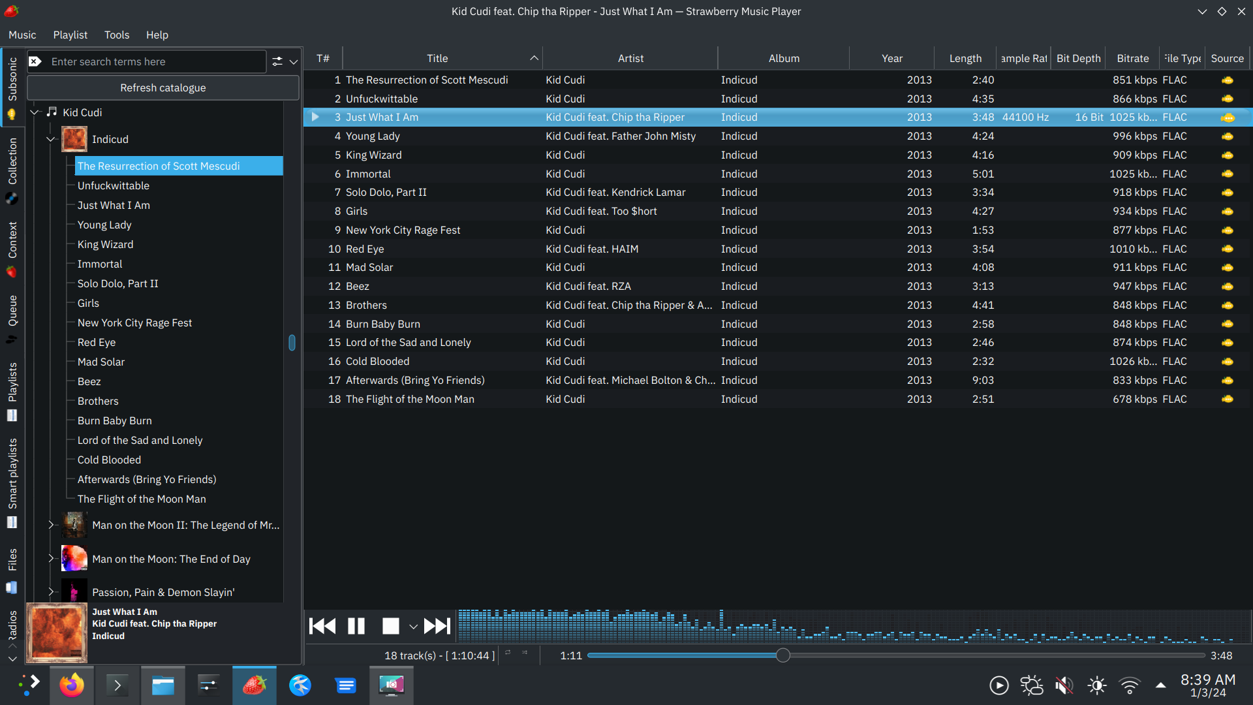Open the Queue sidebar tab
The image size is (1253, 705).
point(12,319)
